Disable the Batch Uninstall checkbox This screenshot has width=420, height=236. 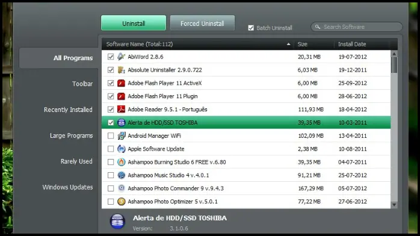[x=251, y=28]
